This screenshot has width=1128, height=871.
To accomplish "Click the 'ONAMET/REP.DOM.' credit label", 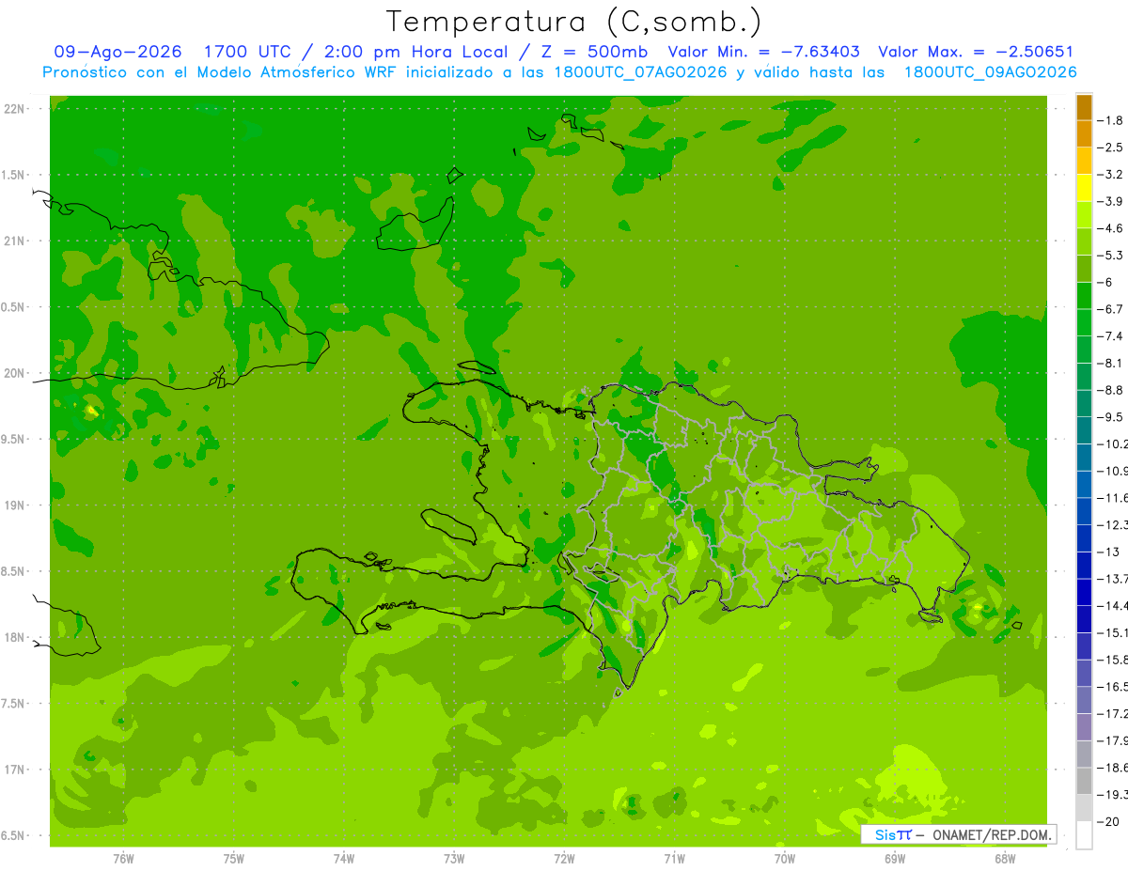I will pos(990,834).
